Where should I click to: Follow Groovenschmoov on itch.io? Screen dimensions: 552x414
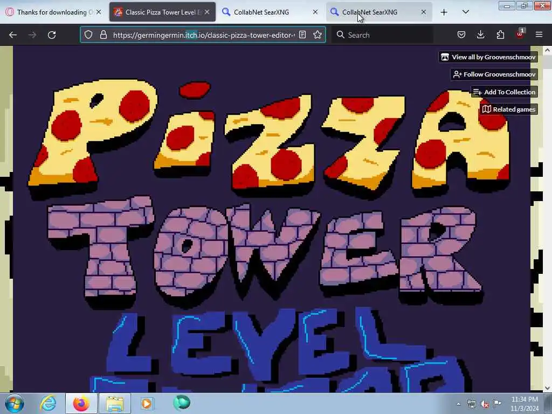(x=494, y=74)
